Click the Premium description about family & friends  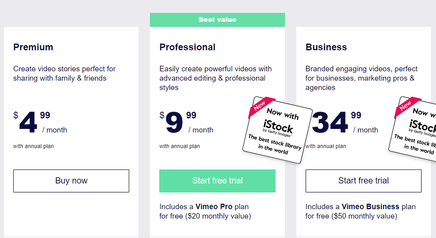[x=65, y=74]
